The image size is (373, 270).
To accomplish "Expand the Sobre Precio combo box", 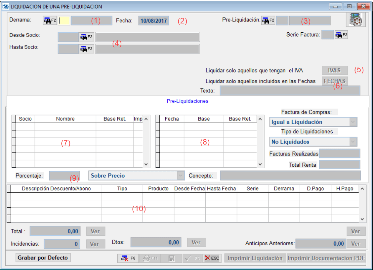I will point(181,176).
